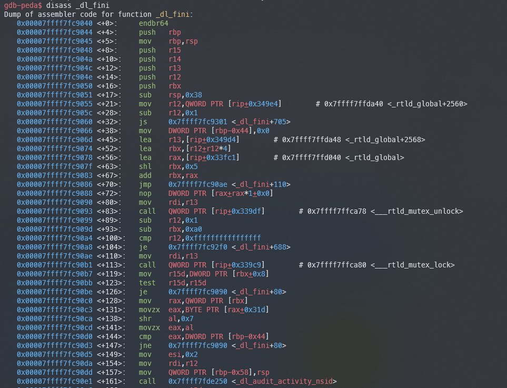Click comment '<_rtld_global+2568>'
This screenshot has width=507, height=388.
(385, 140)
